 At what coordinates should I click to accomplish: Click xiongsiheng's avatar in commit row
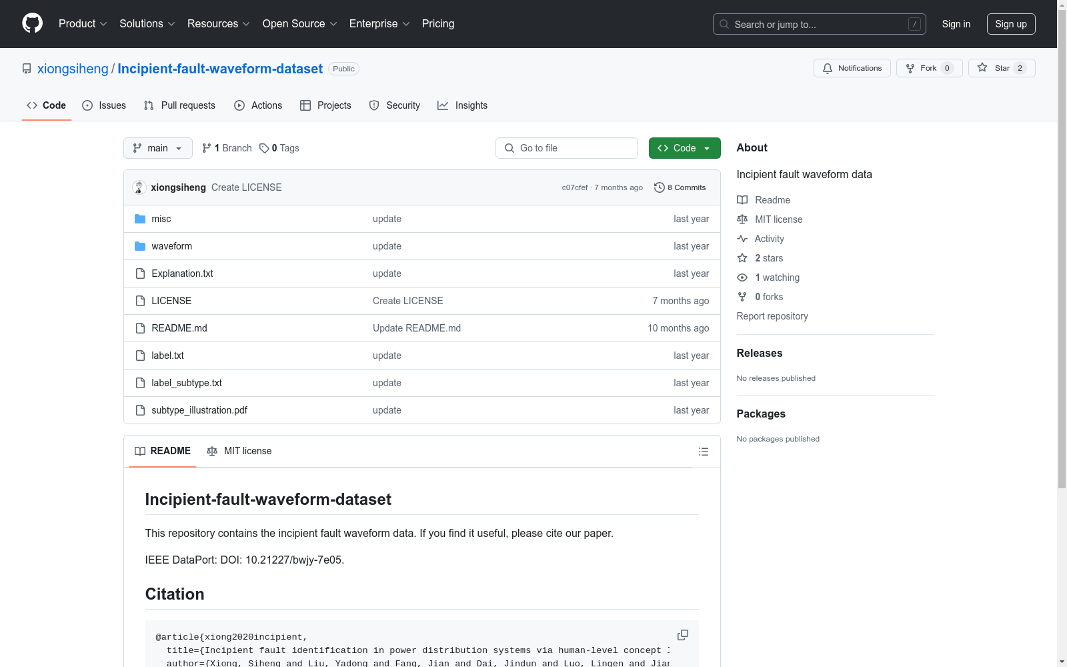point(139,187)
